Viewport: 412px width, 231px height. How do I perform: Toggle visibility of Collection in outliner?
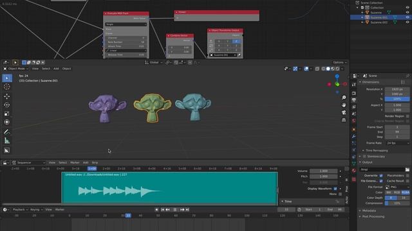tap(407, 8)
